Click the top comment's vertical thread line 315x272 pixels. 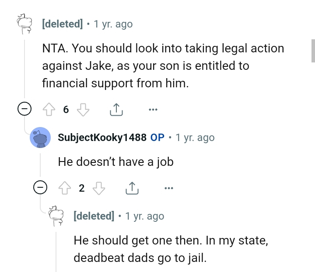[x=24, y=70]
